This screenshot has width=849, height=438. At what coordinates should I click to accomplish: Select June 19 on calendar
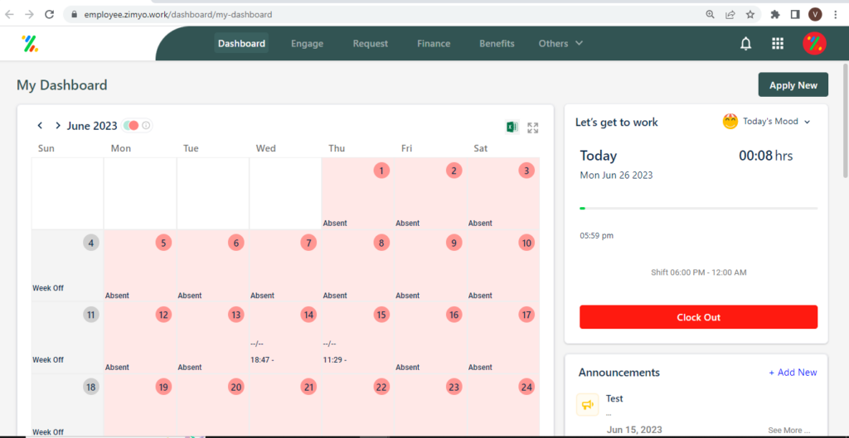[163, 387]
